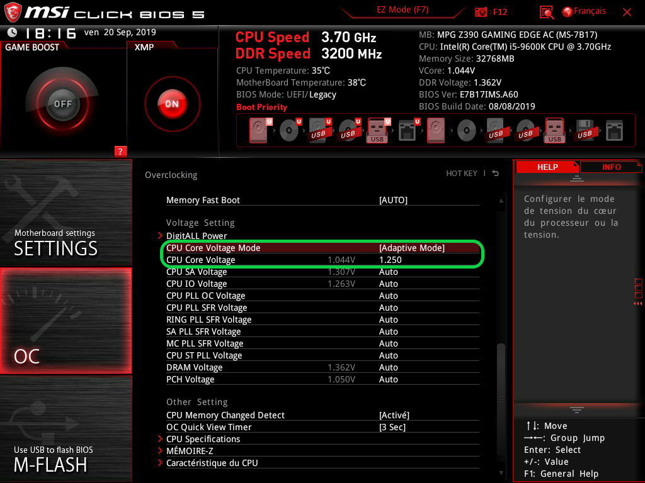645x483 pixels.
Task: Select the first UEFI hard disk boot device
Action: tap(260, 131)
